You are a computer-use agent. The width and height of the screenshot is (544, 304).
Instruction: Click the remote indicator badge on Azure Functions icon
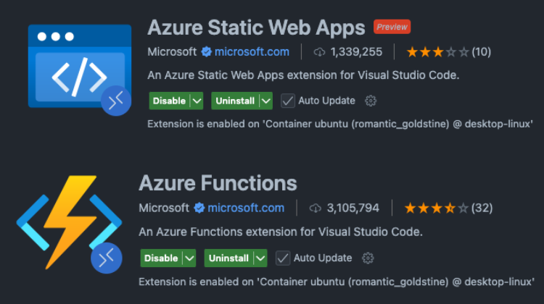click(x=106, y=258)
